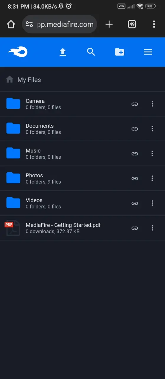Open MediaFire - Getting Started.pdf
The width and height of the screenshot is (165, 379).
point(63,225)
